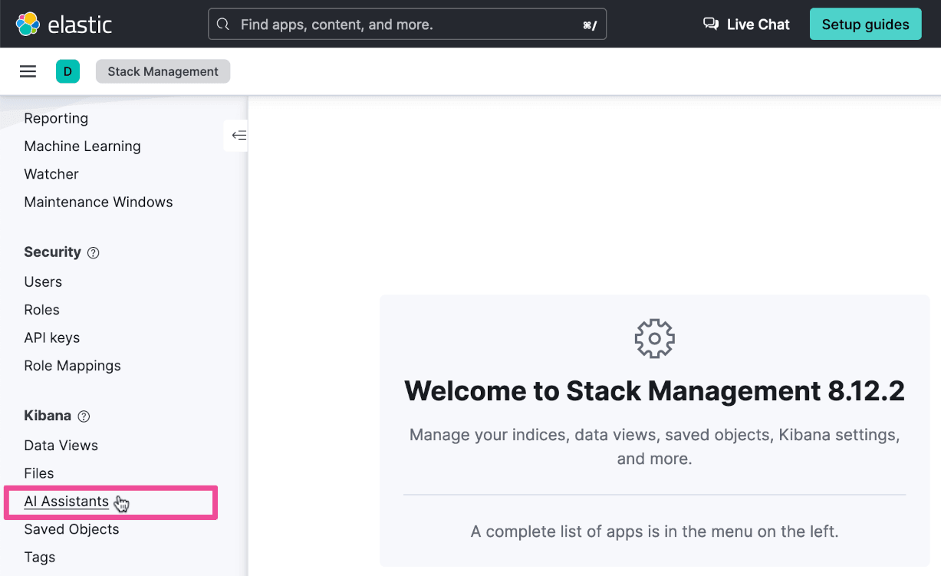Click the green D space avatar
This screenshot has width=941, height=576.
(67, 71)
